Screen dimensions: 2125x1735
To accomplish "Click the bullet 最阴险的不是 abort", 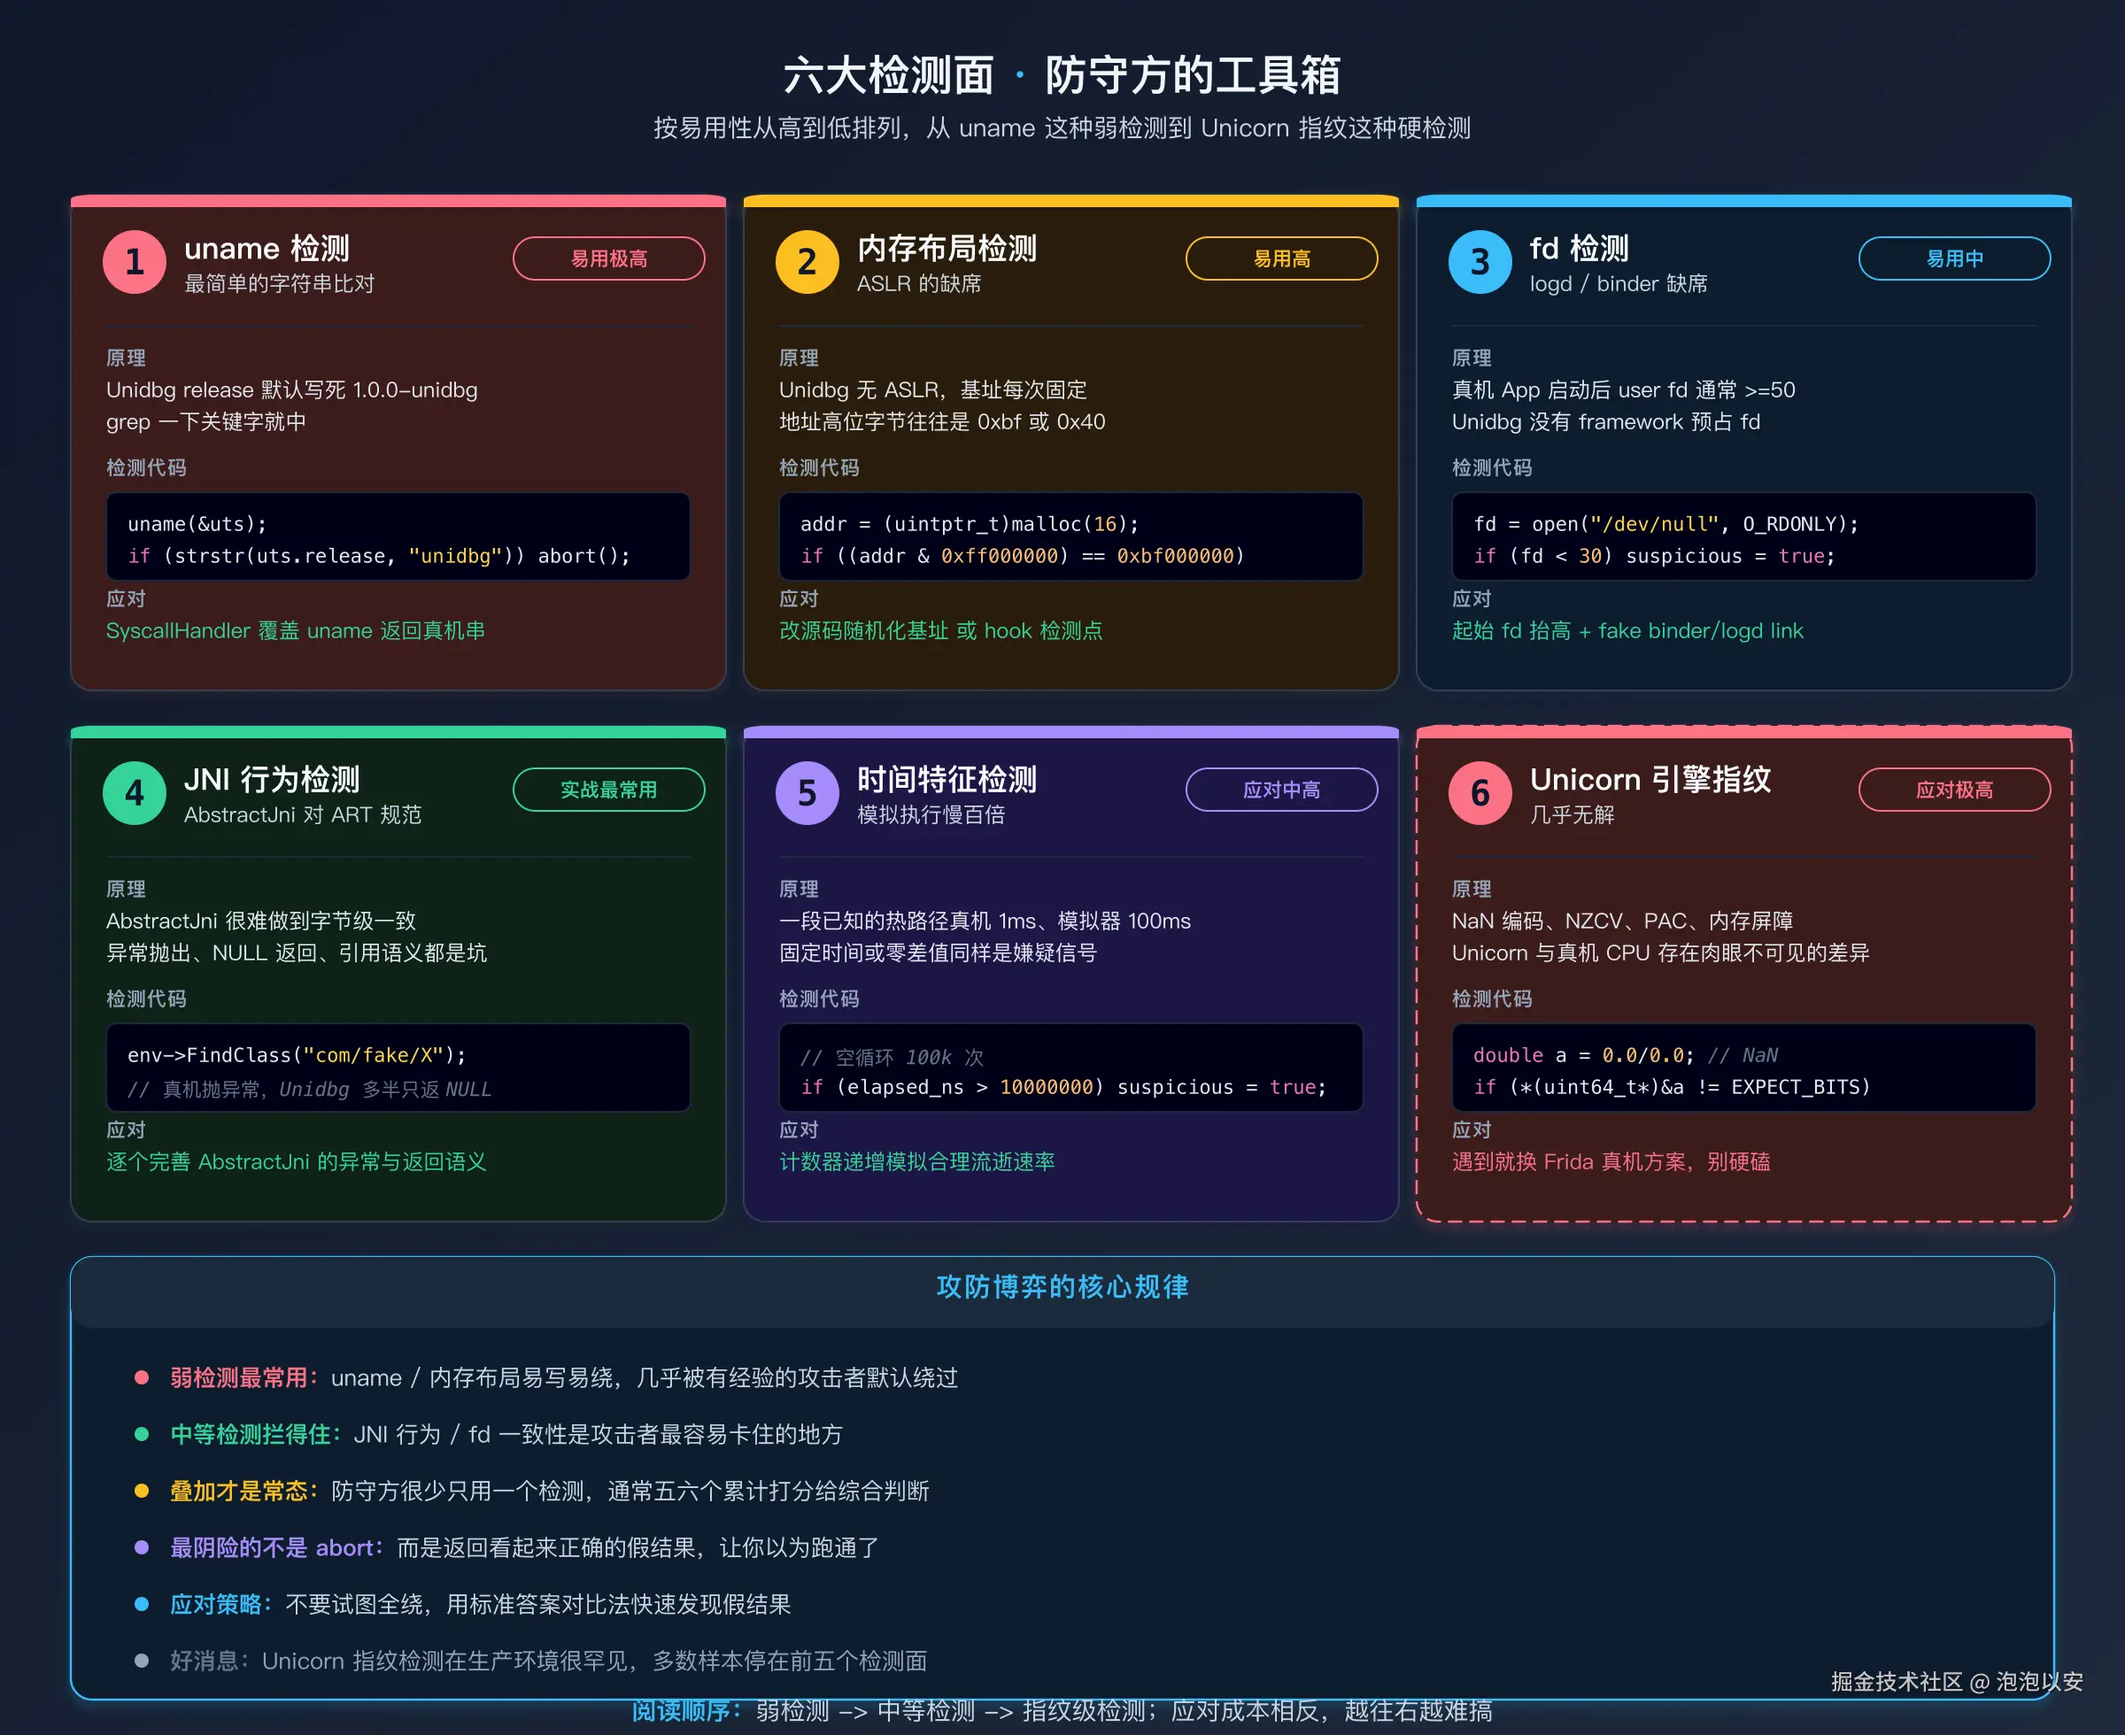I will [506, 1548].
